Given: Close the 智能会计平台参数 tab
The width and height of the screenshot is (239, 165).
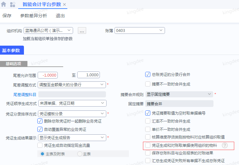Looking at the screenshot, I should (x=64, y=4).
